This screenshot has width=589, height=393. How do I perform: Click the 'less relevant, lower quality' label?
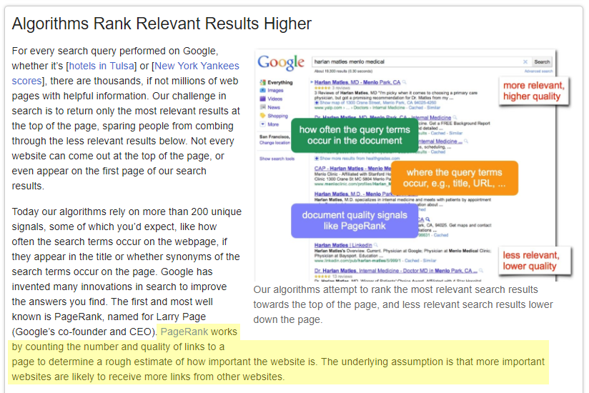534,261
